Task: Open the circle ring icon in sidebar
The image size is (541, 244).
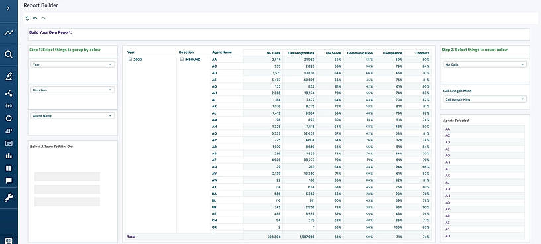Action: click(9, 119)
